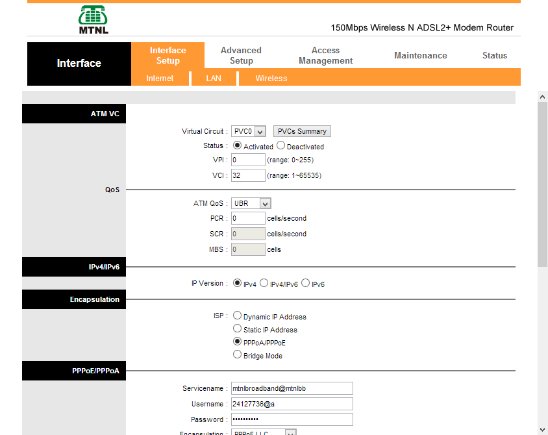Screen dimensions: 548x435
Task: Click the QoS section label
Action: click(x=112, y=190)
